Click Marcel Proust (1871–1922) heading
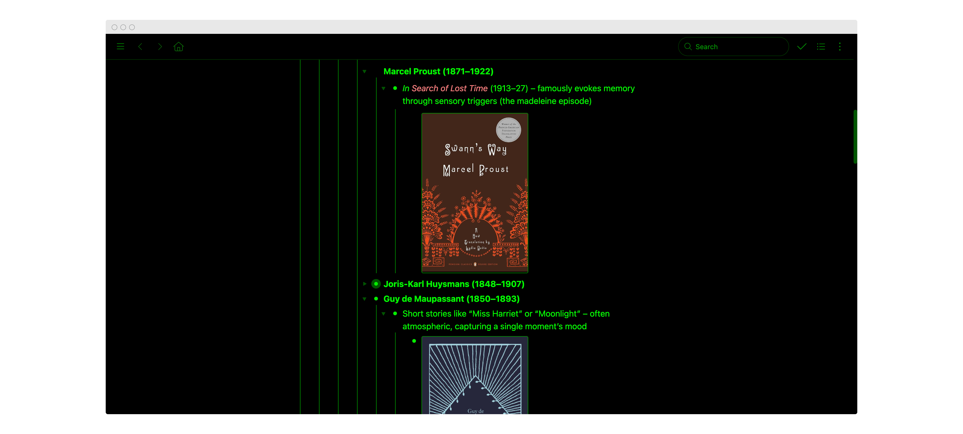The image size is (963, 434). 438,71
